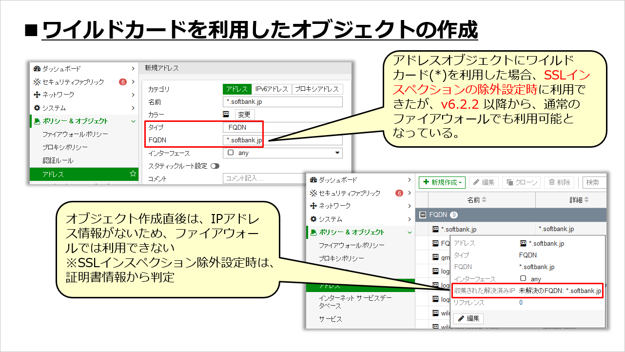
Task: Expand ネットワーク chevron in New Address sidebar
Action: click(x=133, y=95)
